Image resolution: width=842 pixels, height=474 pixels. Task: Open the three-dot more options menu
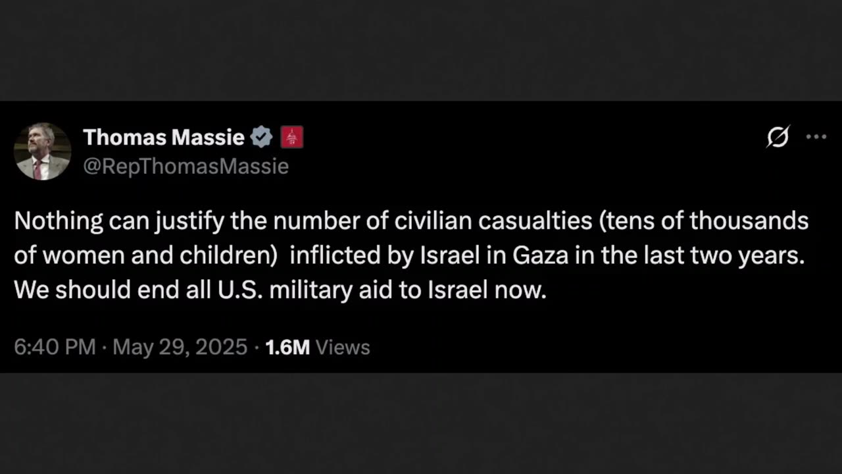pyautogui.click(x=816, y=137)
